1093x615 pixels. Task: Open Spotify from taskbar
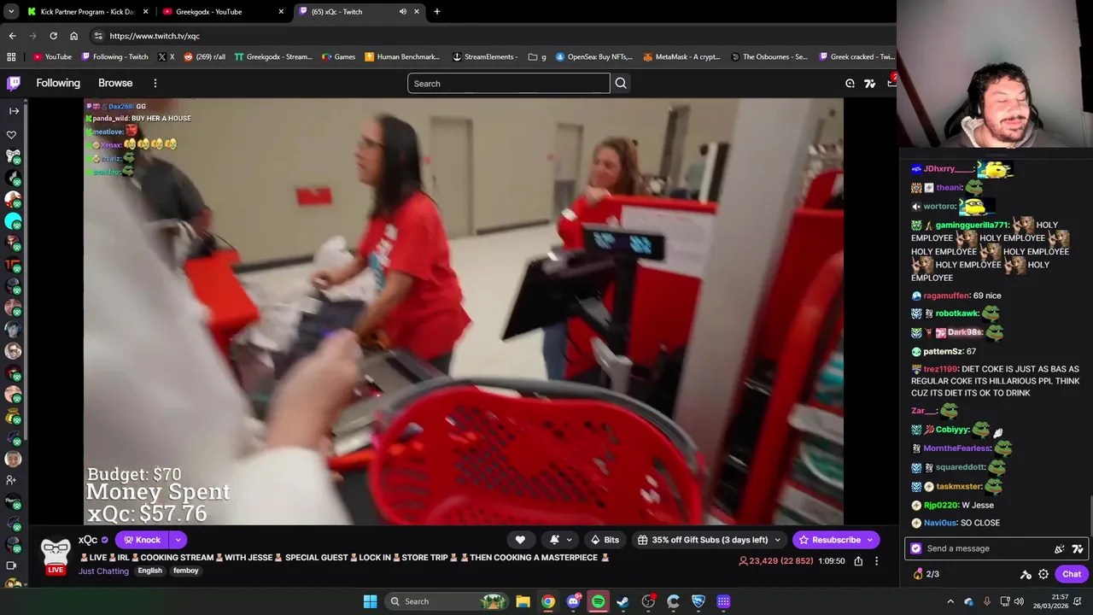coord(598,601)
